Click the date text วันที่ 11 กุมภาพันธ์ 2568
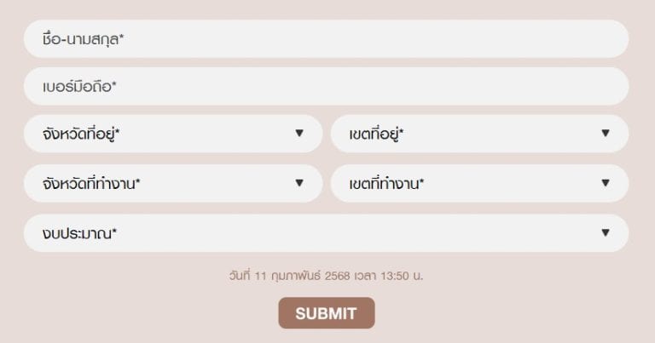Viewport: 655px width, 343px height. point(289,276)
